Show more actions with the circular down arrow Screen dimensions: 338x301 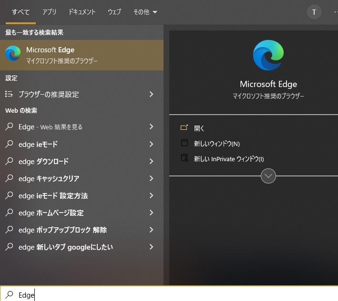[x=268, y=176]
